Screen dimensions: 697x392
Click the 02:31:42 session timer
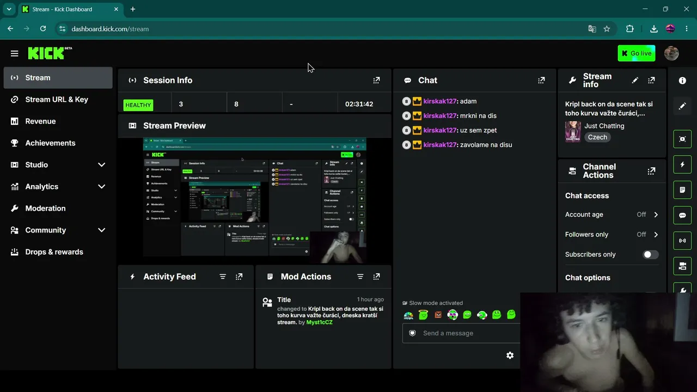tap(359, 104)
